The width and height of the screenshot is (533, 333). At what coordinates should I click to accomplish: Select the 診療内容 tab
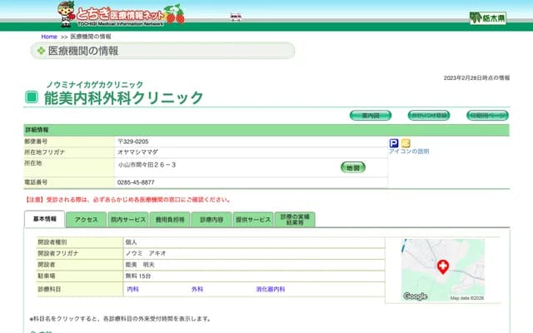click(212, 220)
